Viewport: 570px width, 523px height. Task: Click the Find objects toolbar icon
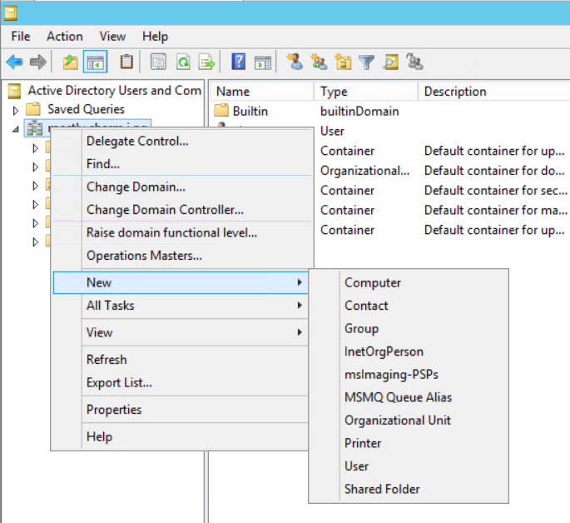click(x=391, y=62)
